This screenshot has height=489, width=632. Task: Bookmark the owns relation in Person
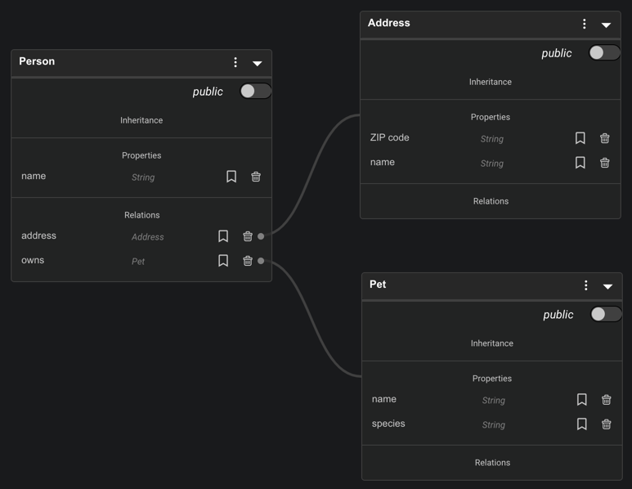(223, 261)
